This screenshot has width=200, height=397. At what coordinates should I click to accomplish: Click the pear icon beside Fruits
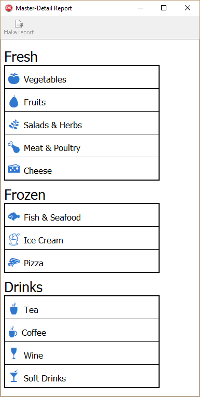[x=13, y=101]
